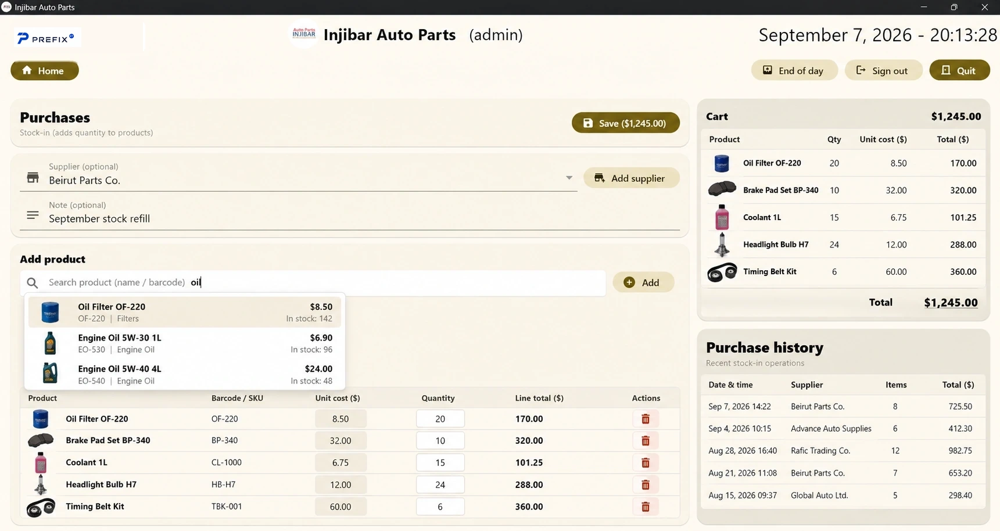Click the search magnifier icon
Screen dimensions: 1000x531
pos(33,283)
